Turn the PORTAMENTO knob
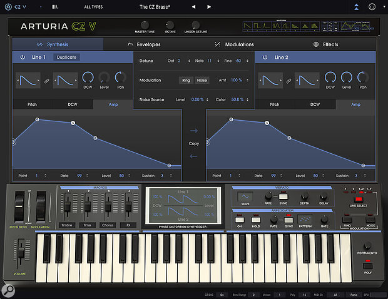The height and width of the screenshot is (299, 388). click(x=367, y=245)
